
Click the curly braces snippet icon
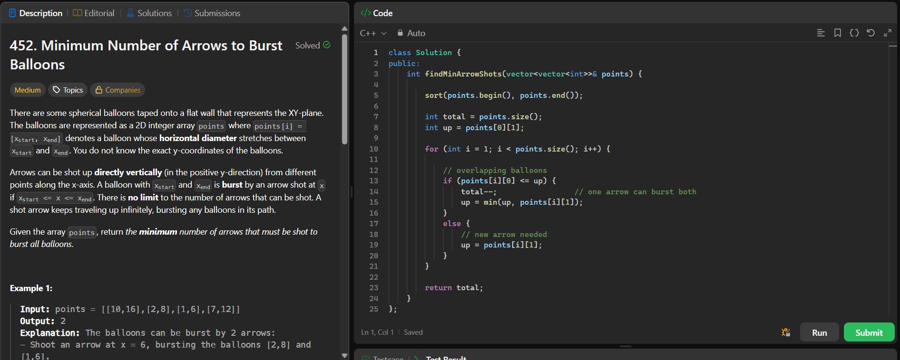click(x=854, y=33)
